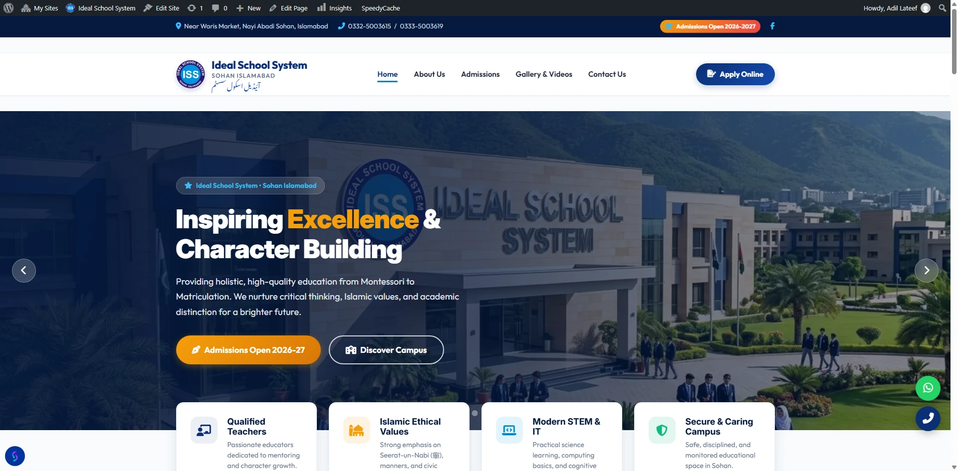This screenshot has width=958, height=471.
Task: Open Gallery & Videos page
Action: 544,74
